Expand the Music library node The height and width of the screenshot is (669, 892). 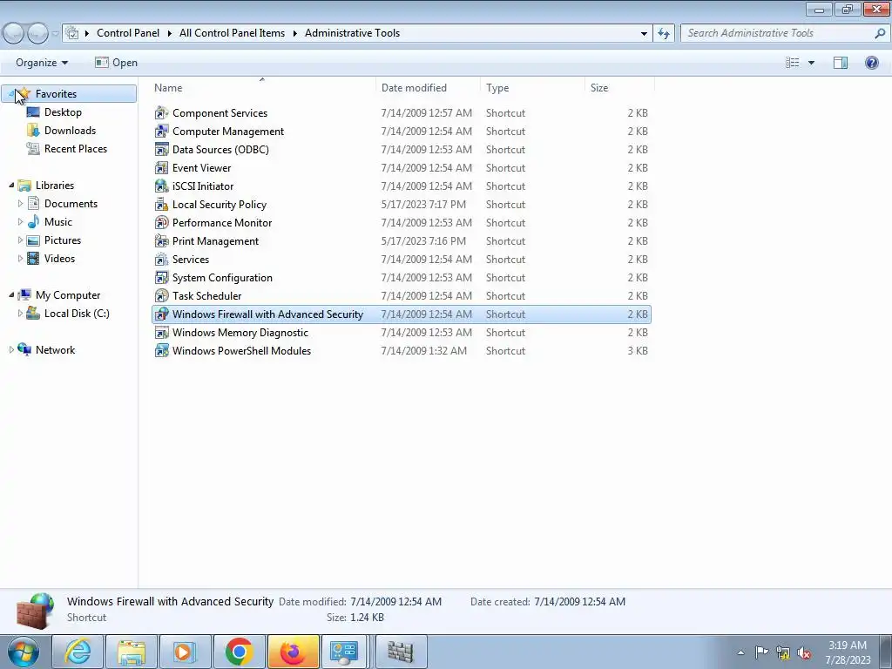(x=21, y=222)
